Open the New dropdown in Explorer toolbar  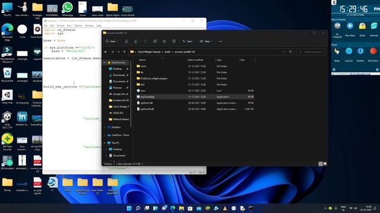(x=112, y=41)
